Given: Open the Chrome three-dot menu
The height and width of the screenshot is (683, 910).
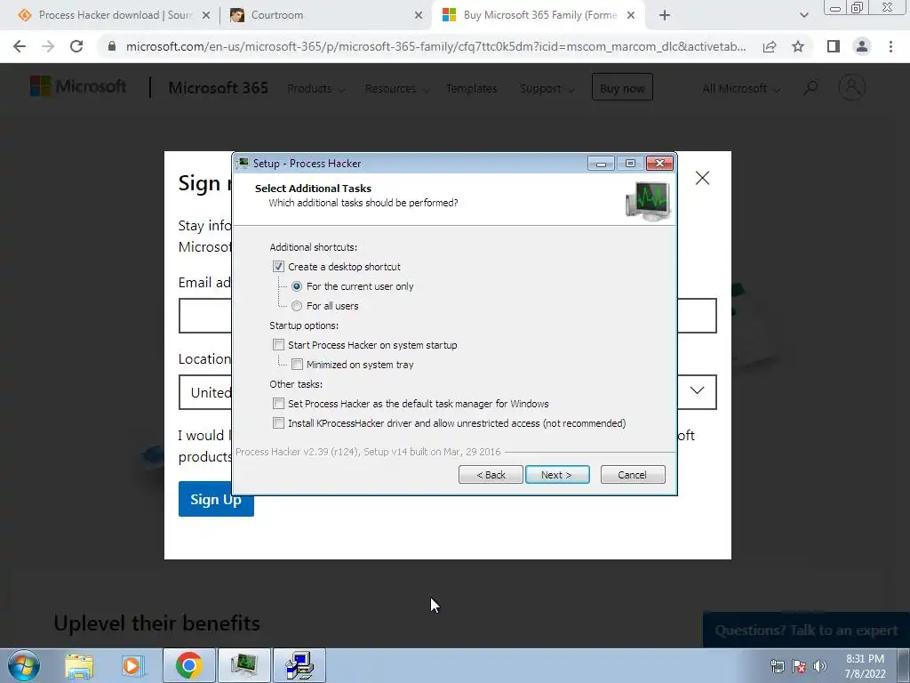Looking at the screenshot, I should coord(890,46).
